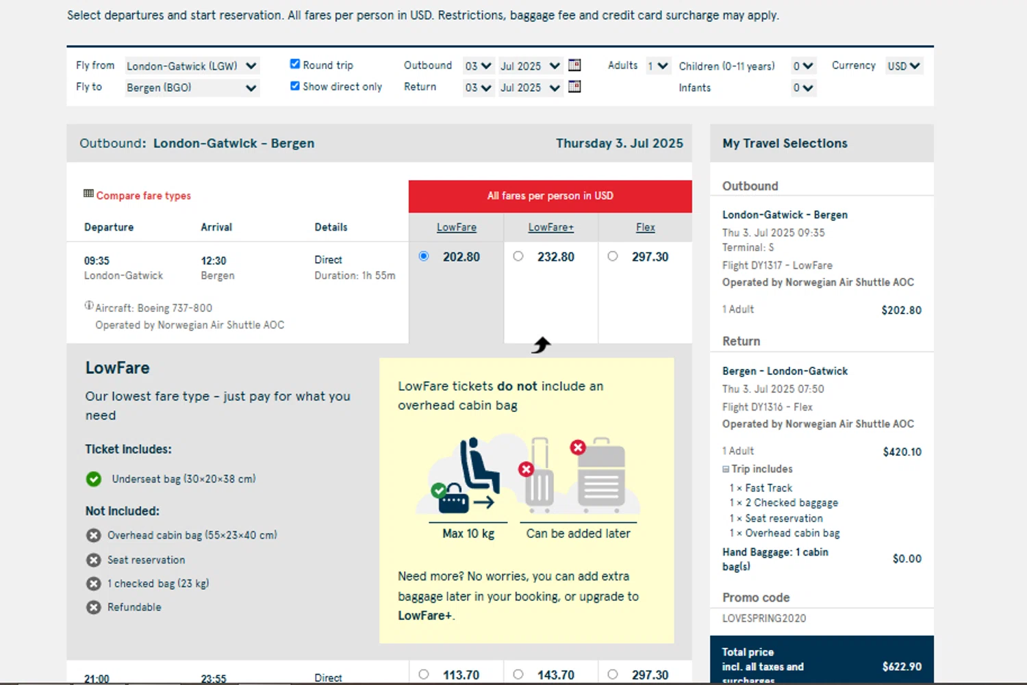The height and width of the screenshot is (685, 1027).
Task: Click the Details column header
Action: [x=331, y=227]
